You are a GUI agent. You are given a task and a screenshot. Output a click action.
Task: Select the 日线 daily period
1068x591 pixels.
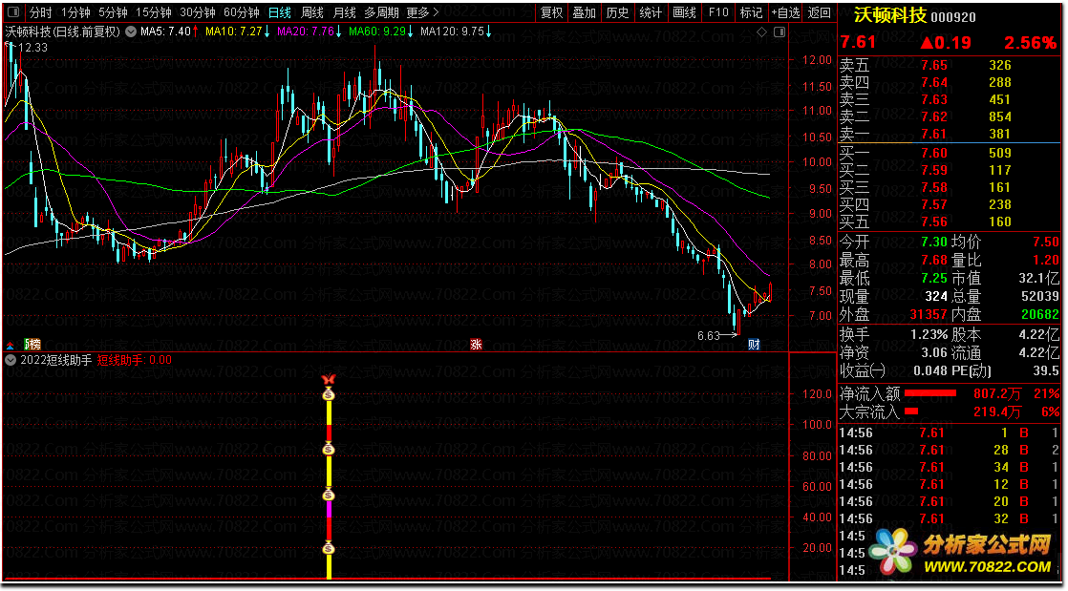point(279,12)
